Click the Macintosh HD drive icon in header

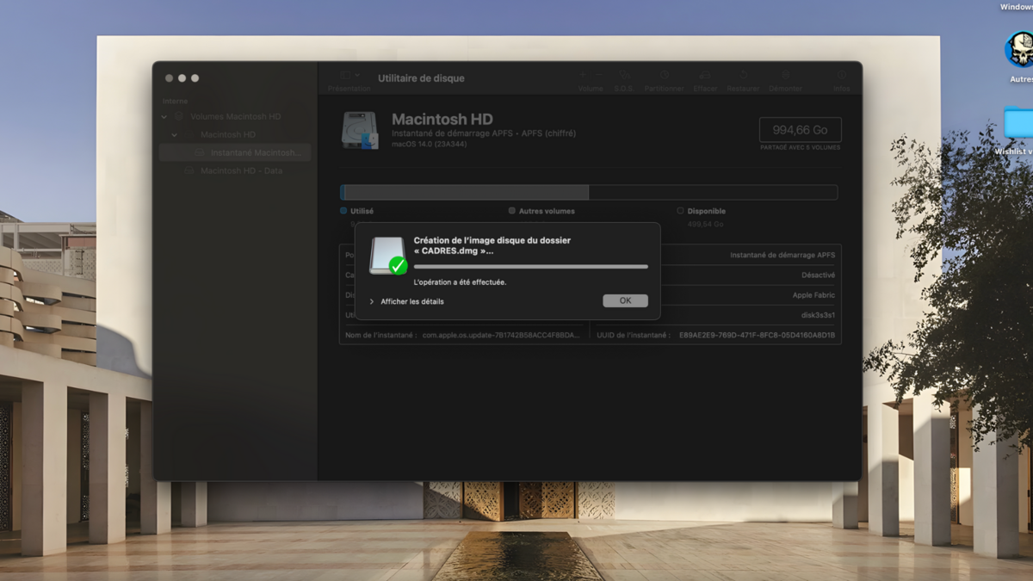(360, 130)
